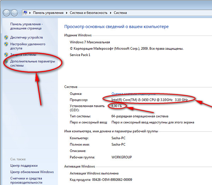Click Активация Windows выполнена text

coord(94,173)
